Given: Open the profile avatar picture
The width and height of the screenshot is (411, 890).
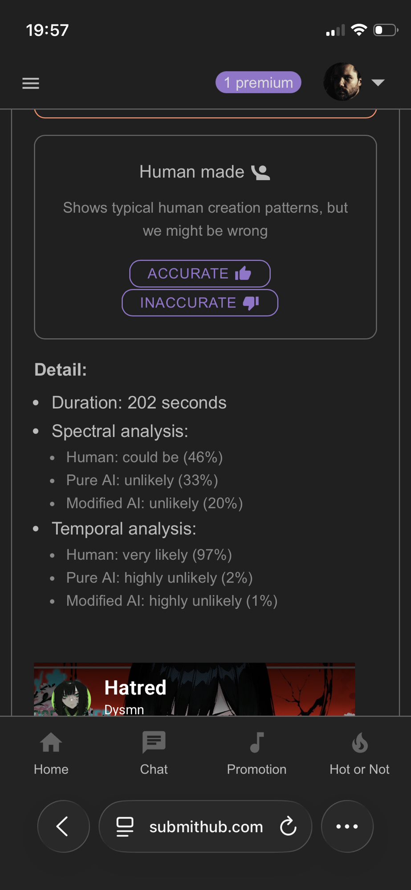Looking at the screenshot, I should pyautogui.click(x=342, y=82).
